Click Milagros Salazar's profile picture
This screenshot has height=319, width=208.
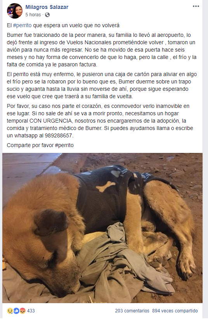(x=15, y=11)
